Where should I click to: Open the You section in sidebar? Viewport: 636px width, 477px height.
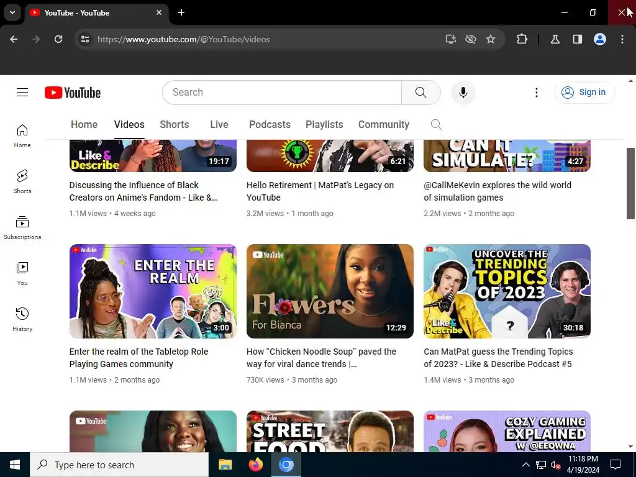(22, 274)
